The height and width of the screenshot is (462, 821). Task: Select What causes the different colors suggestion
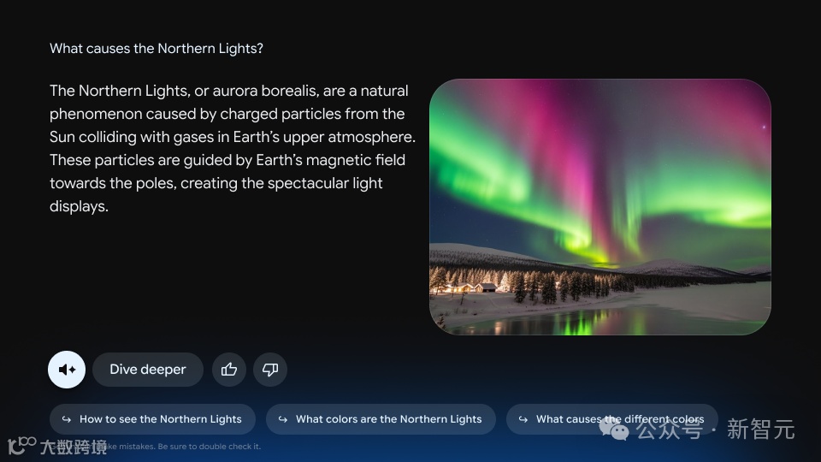point(611,419)
